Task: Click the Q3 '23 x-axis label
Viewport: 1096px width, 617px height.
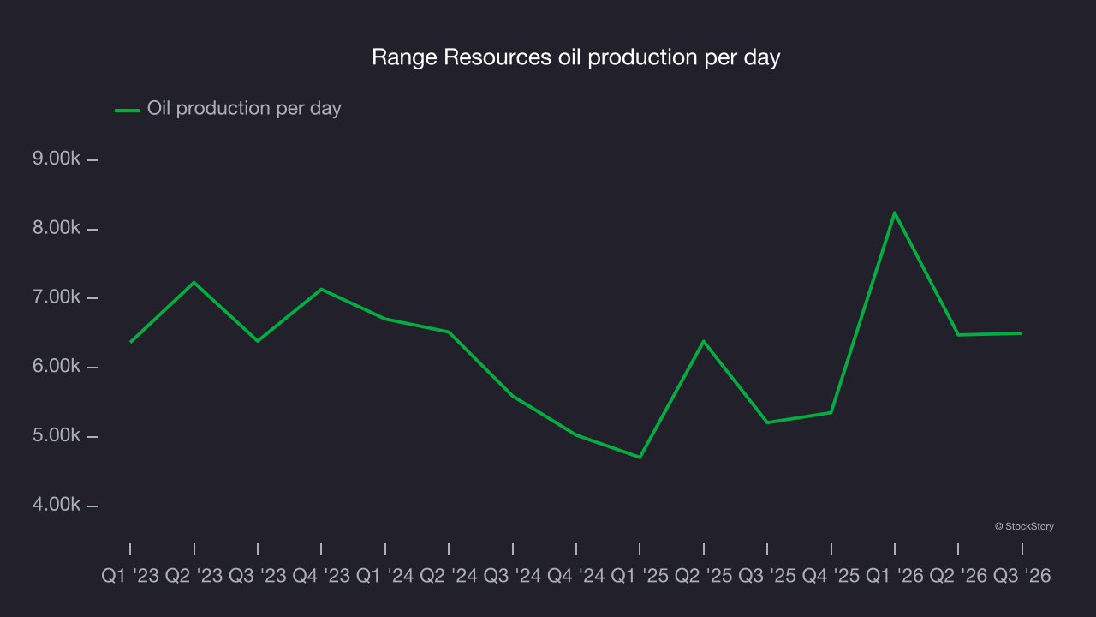Action: 258,576
